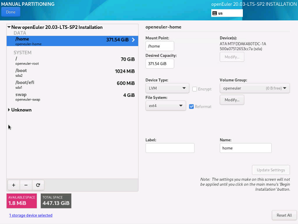Select the / openeuler-root partition
Image resolution: width=298 pixels, height=224 pixels.
pyautogui.click(x=72, y=60)
